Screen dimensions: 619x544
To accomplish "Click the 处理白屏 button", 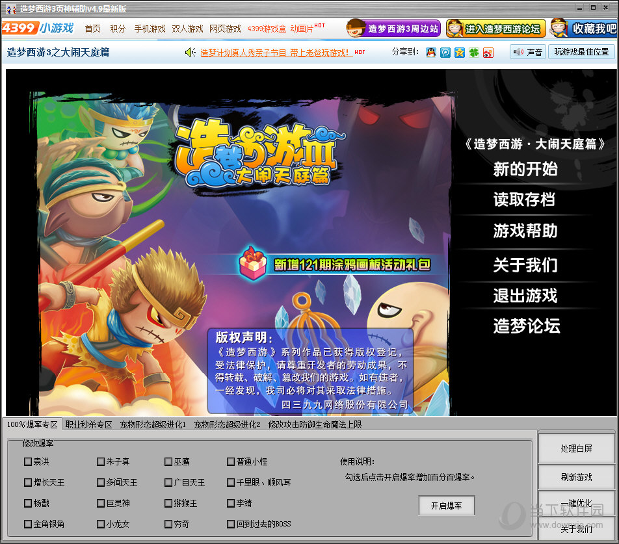I will point(577,448).
